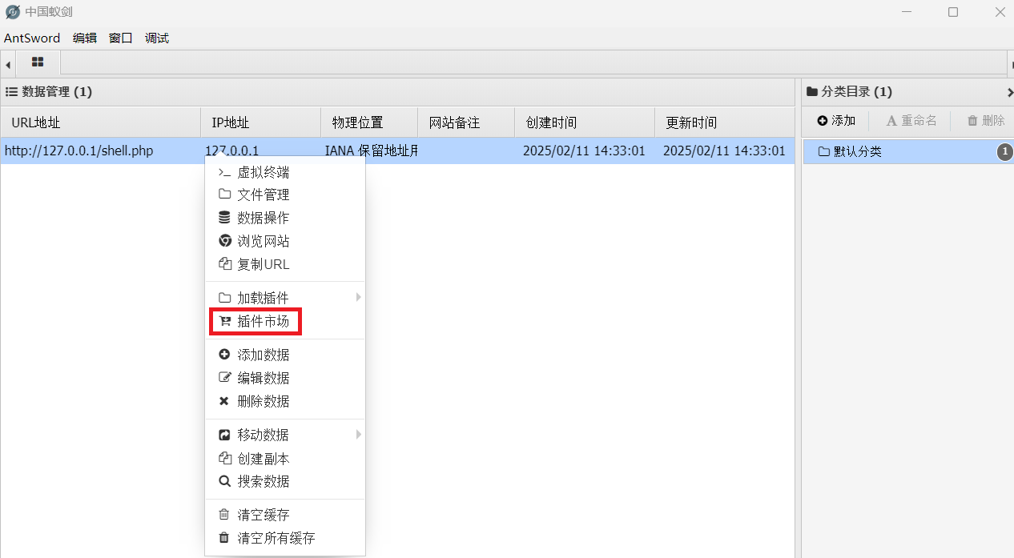Click the 数据管理 (1) panel title
This screenshot has height=558, width=1014.
57,92
